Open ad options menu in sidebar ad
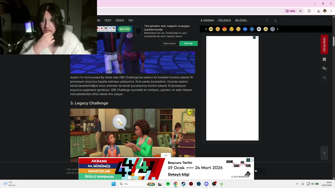335x188 pixels. (257, 38)
